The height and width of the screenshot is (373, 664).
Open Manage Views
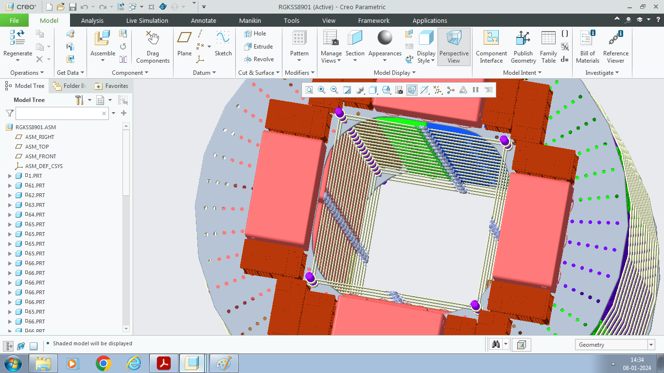[x=331, y=47]
